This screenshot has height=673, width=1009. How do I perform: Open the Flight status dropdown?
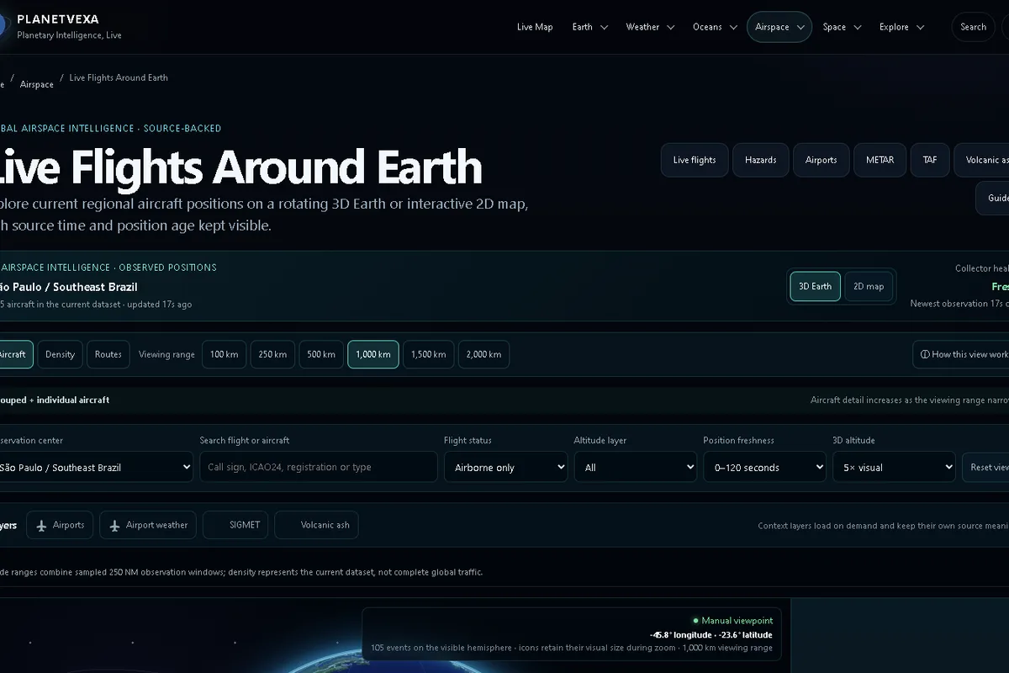[505, 467]
